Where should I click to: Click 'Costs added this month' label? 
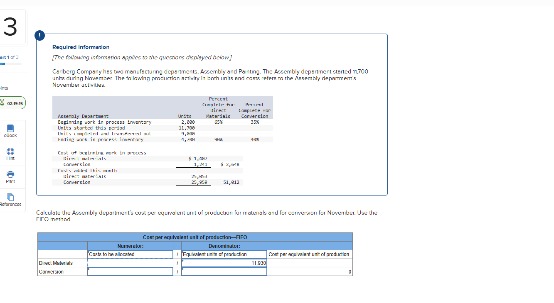87,171
